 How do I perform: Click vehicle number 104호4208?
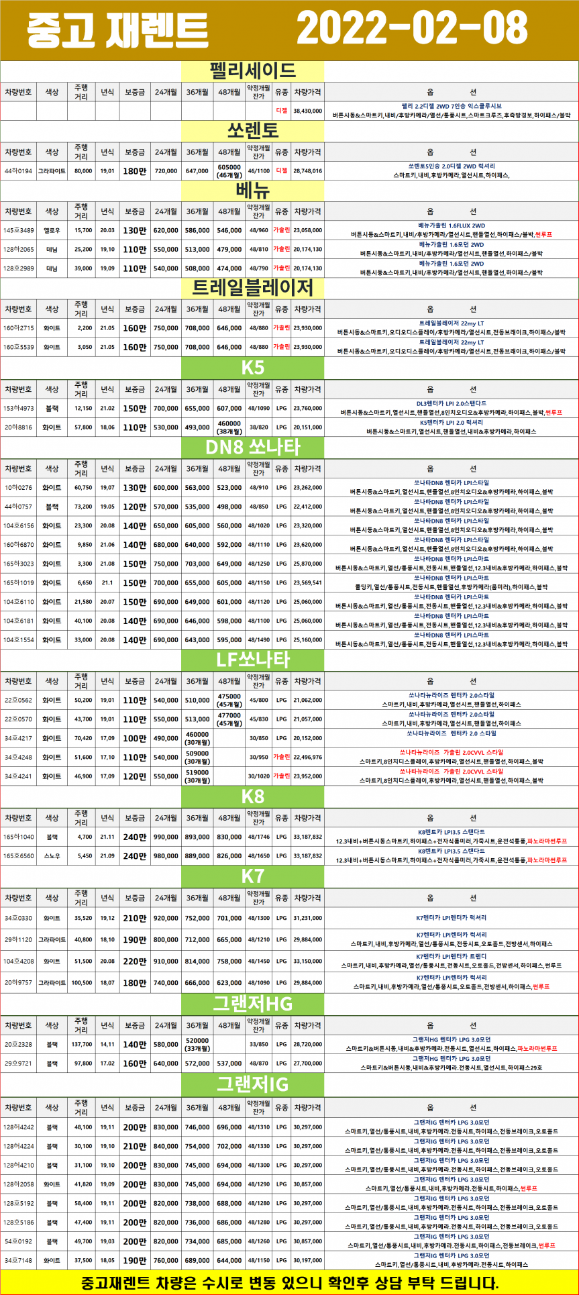pyautogui.click(x=18, y=961)
